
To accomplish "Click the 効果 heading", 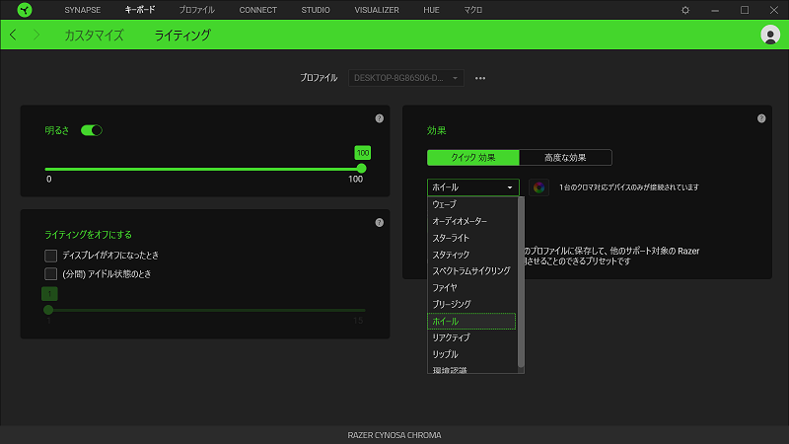I will (x=436, y=130).
